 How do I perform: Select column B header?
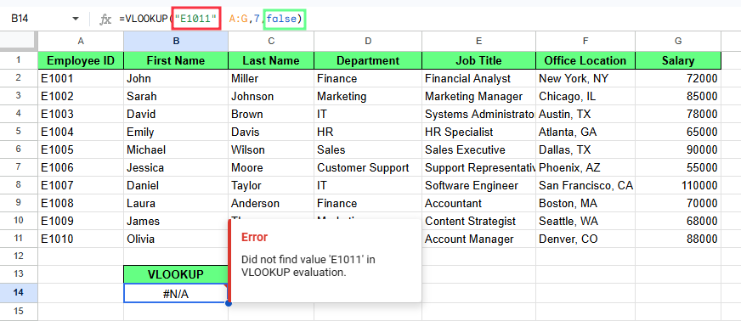(176, 41)
